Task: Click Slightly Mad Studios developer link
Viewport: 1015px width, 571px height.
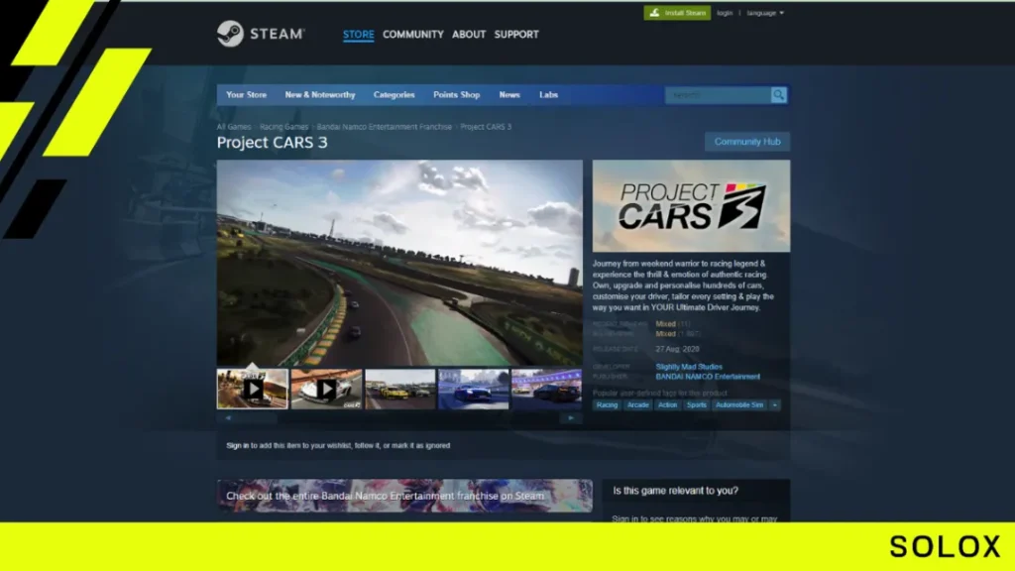Action: (689, 367)
